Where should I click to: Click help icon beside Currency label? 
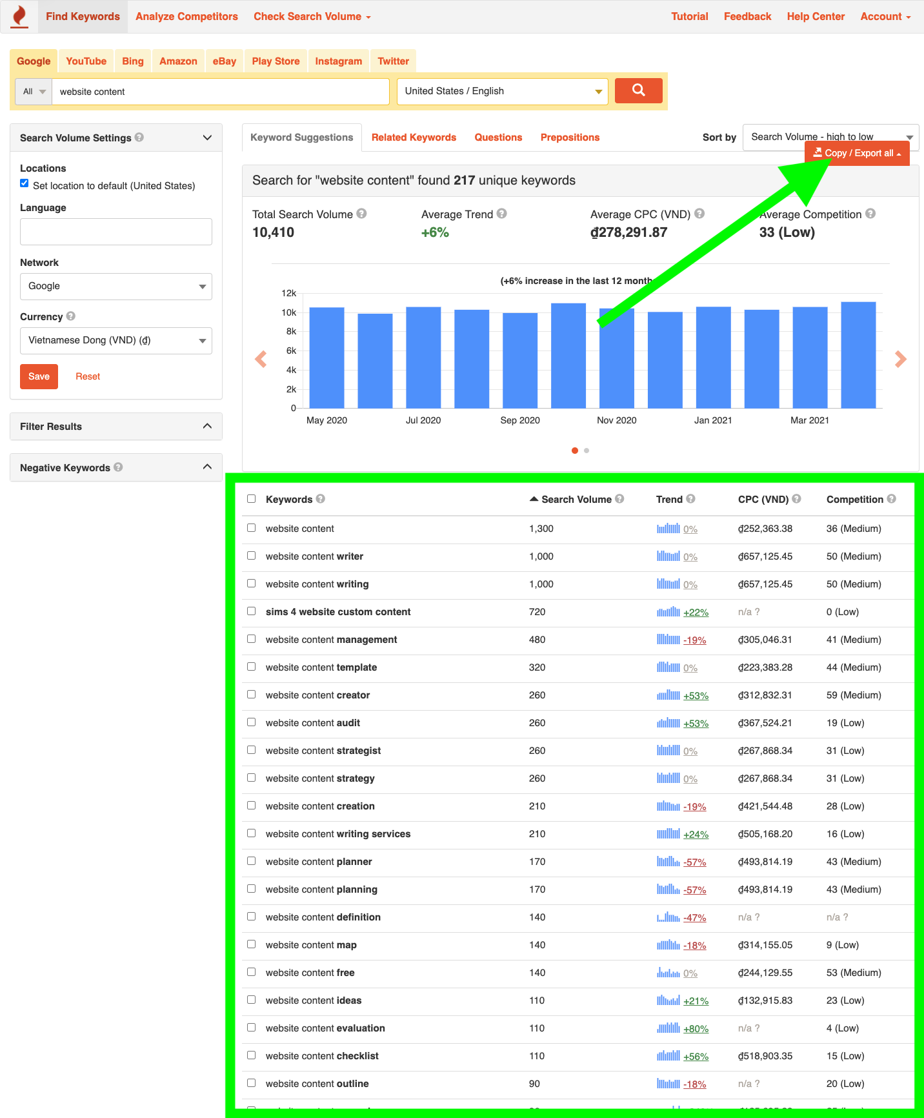(x=71, y=316)
